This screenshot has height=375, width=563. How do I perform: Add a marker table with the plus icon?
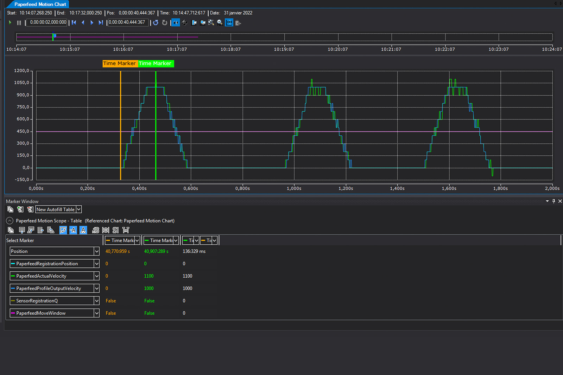point(20,209)
